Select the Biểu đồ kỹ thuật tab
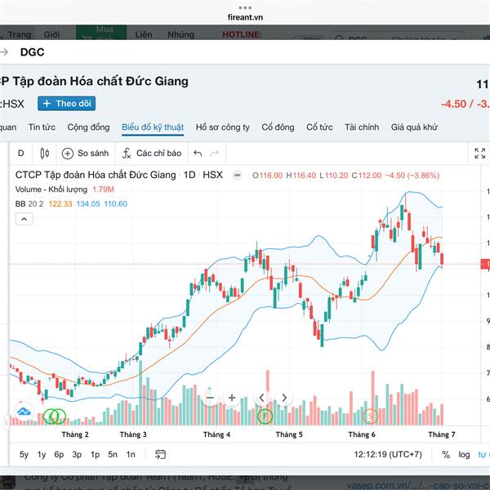 (153, 127)
